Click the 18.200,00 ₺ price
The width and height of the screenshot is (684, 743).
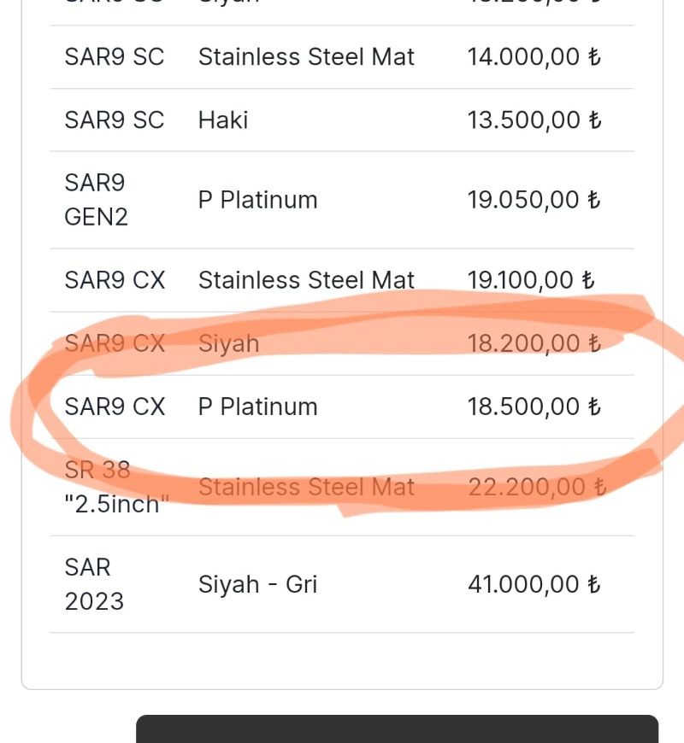[x=534, y=343]
